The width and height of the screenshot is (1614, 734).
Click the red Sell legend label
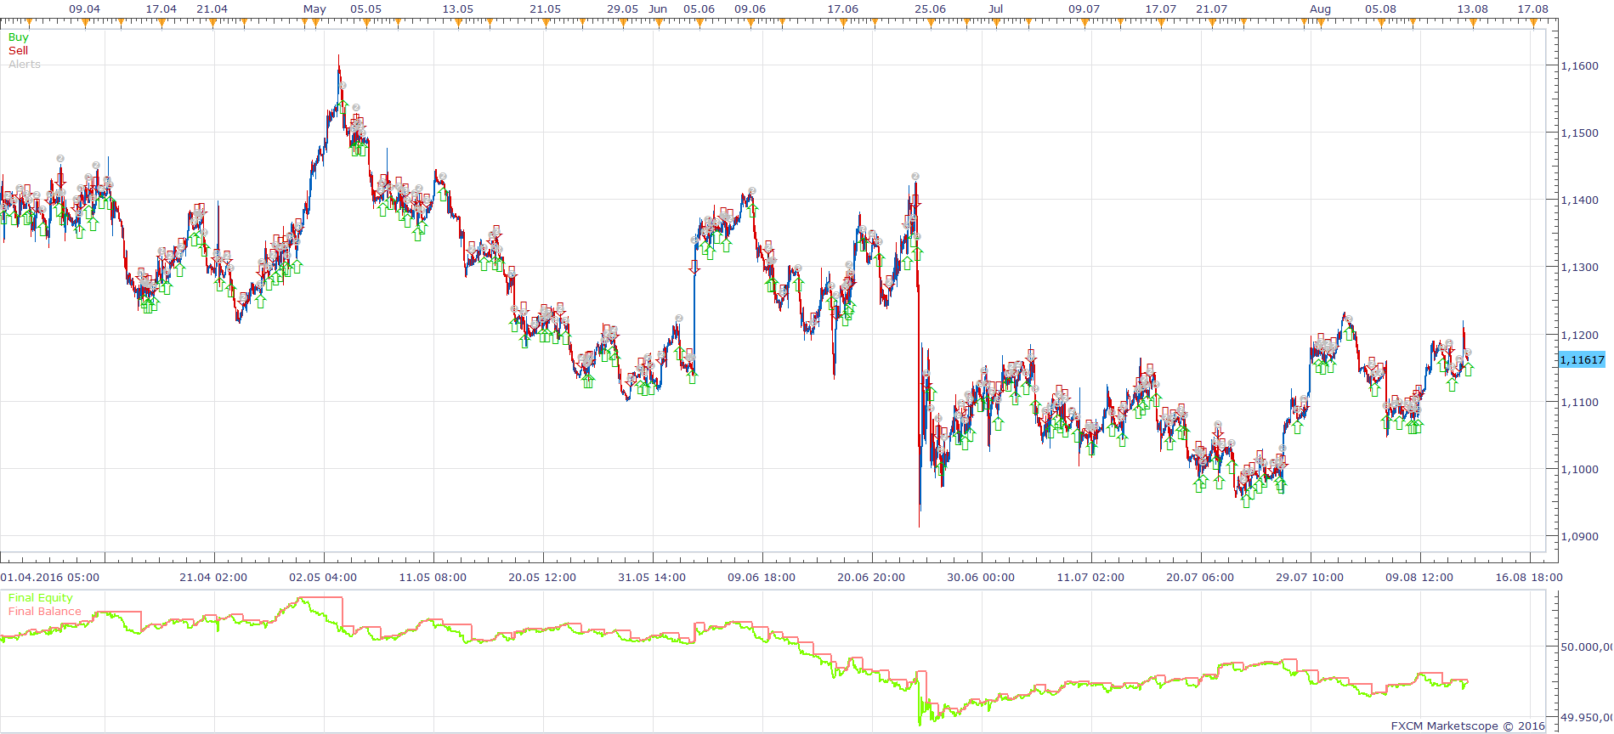pos(18,51)
